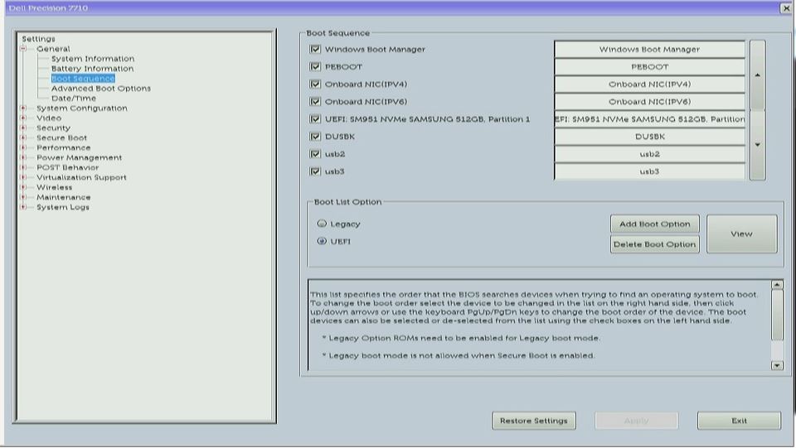The width and height of the screenshot is (796, 448).
Task: Expand the System Configuration node
Action: pos(23,108)
